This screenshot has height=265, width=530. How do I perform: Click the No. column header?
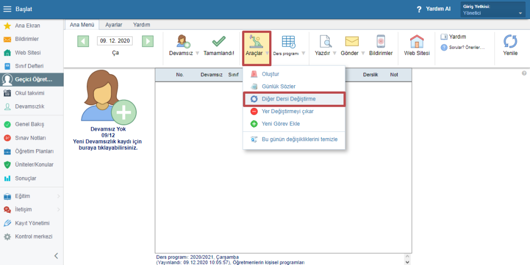point(180,75)
